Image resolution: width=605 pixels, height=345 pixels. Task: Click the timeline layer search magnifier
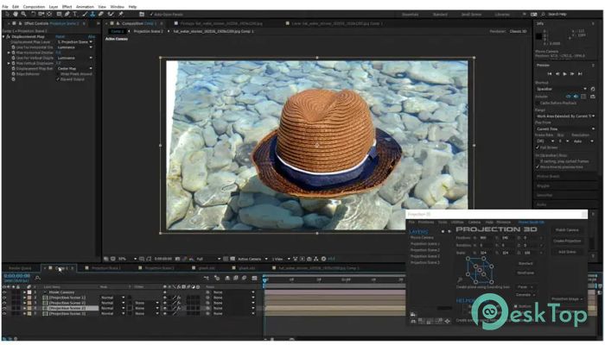[x=37, y=278]
